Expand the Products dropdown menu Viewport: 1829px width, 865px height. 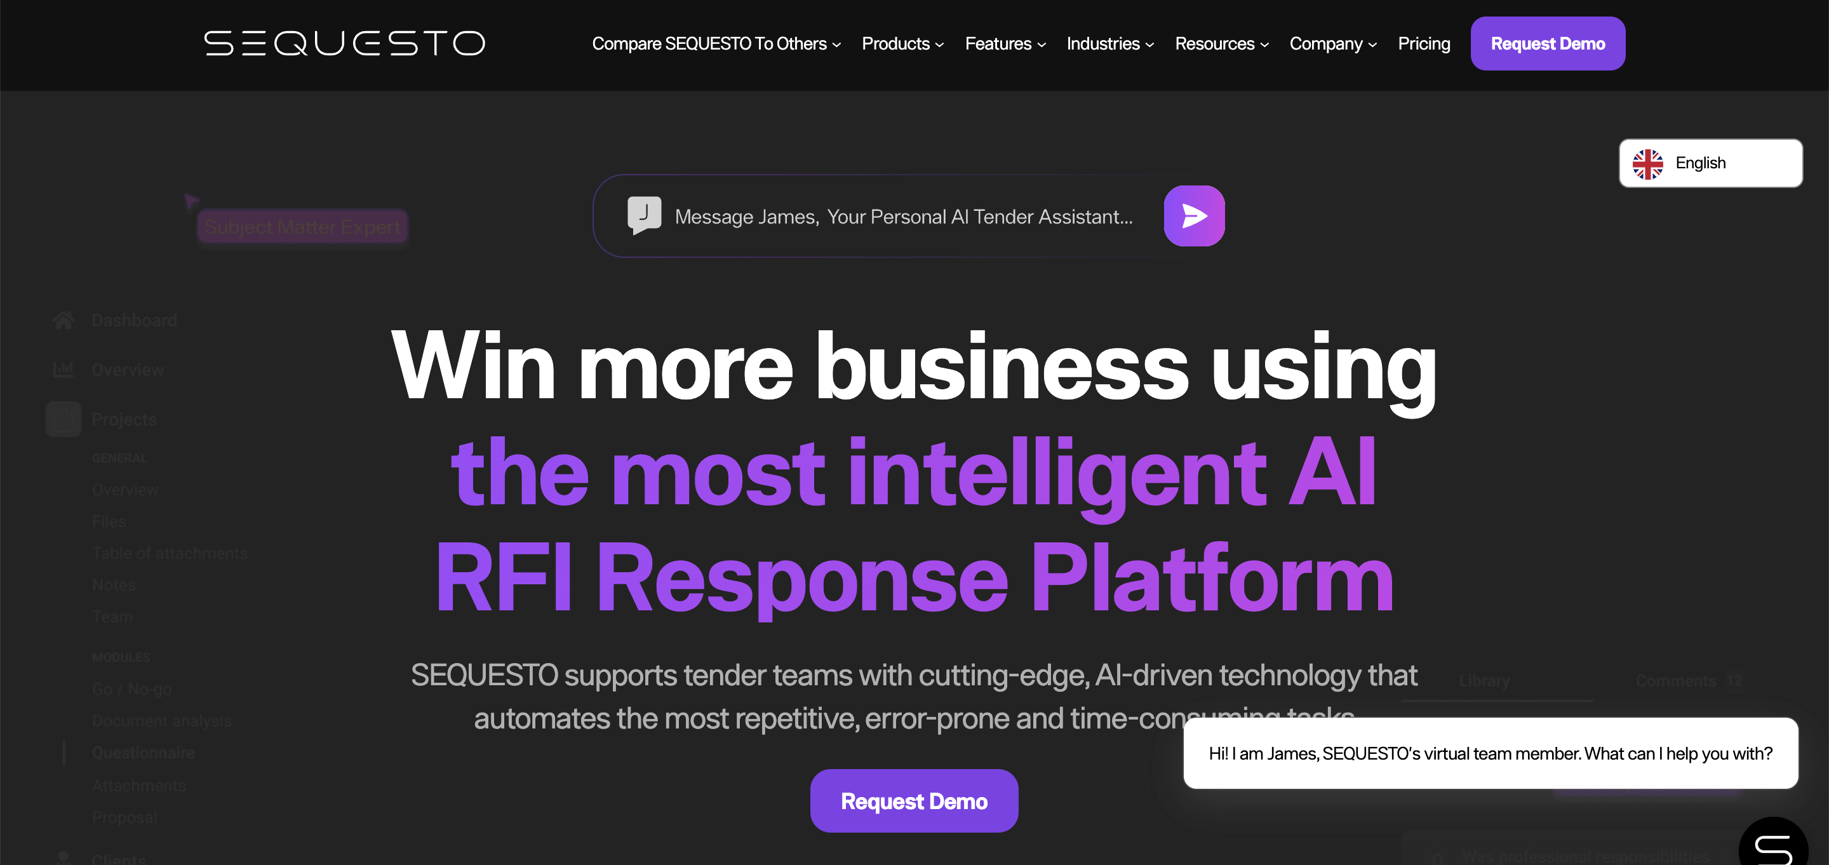902,44
